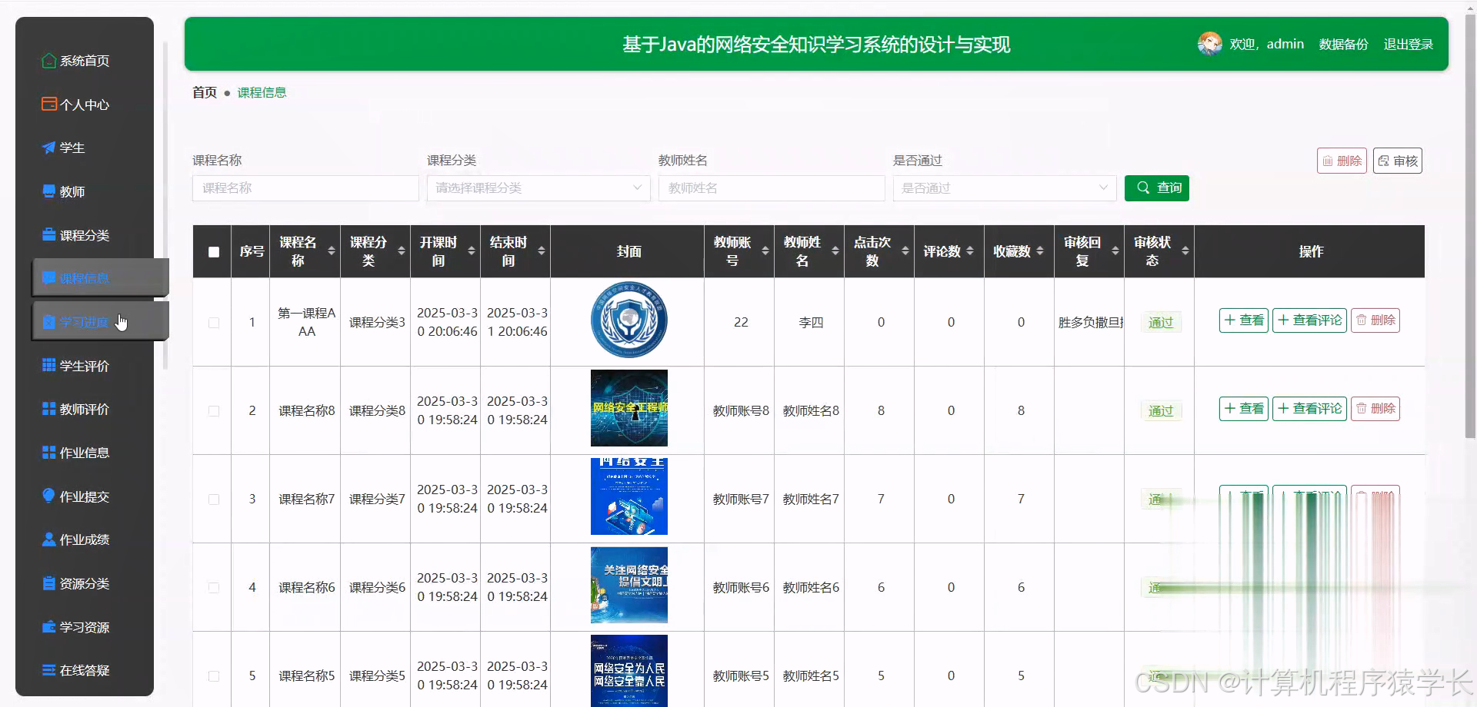Screen dimensions: 1477x707
Task: Open the 系统首页 home icon
Action: point(48,61)
